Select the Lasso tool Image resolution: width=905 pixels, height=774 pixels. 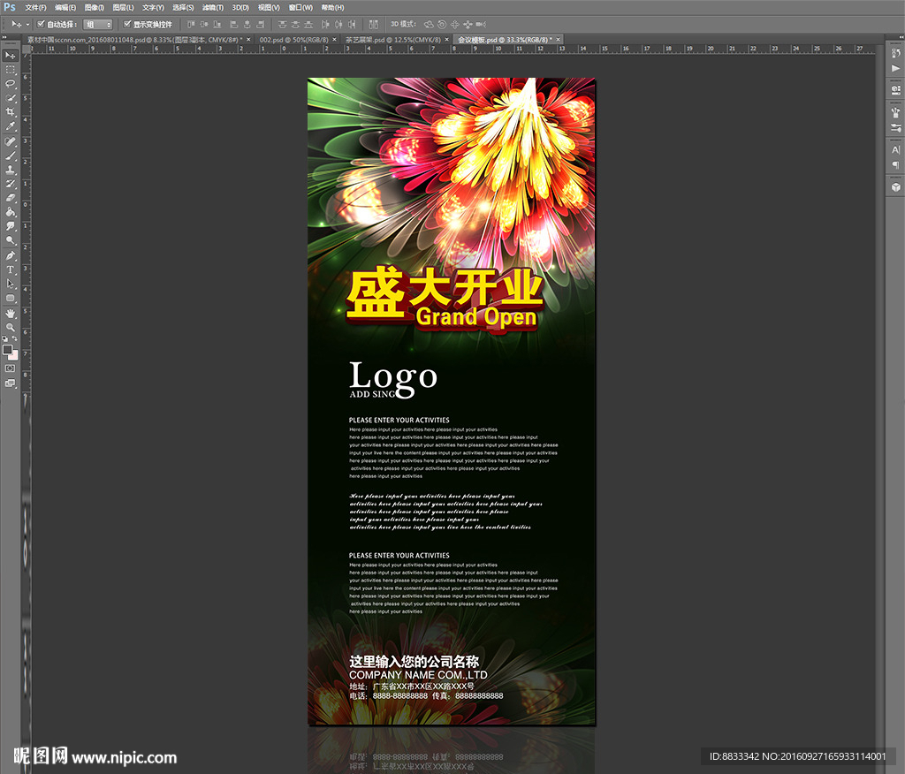pos(11,84)
